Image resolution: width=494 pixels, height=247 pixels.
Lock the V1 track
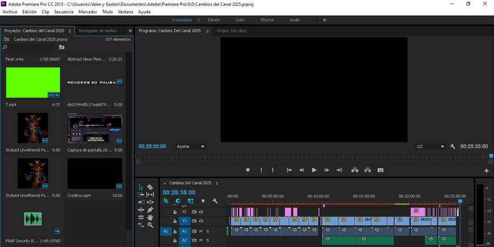click(x=175, y=221)
